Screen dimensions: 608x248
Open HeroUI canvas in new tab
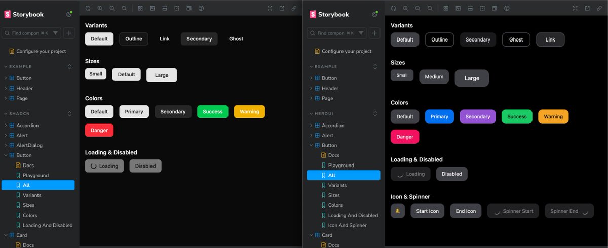tap(587, 8)
